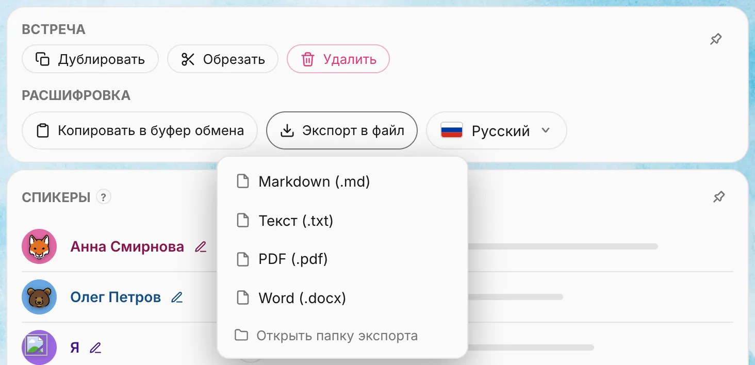Click the help icon next to Спикеры

tap(104, 197)
